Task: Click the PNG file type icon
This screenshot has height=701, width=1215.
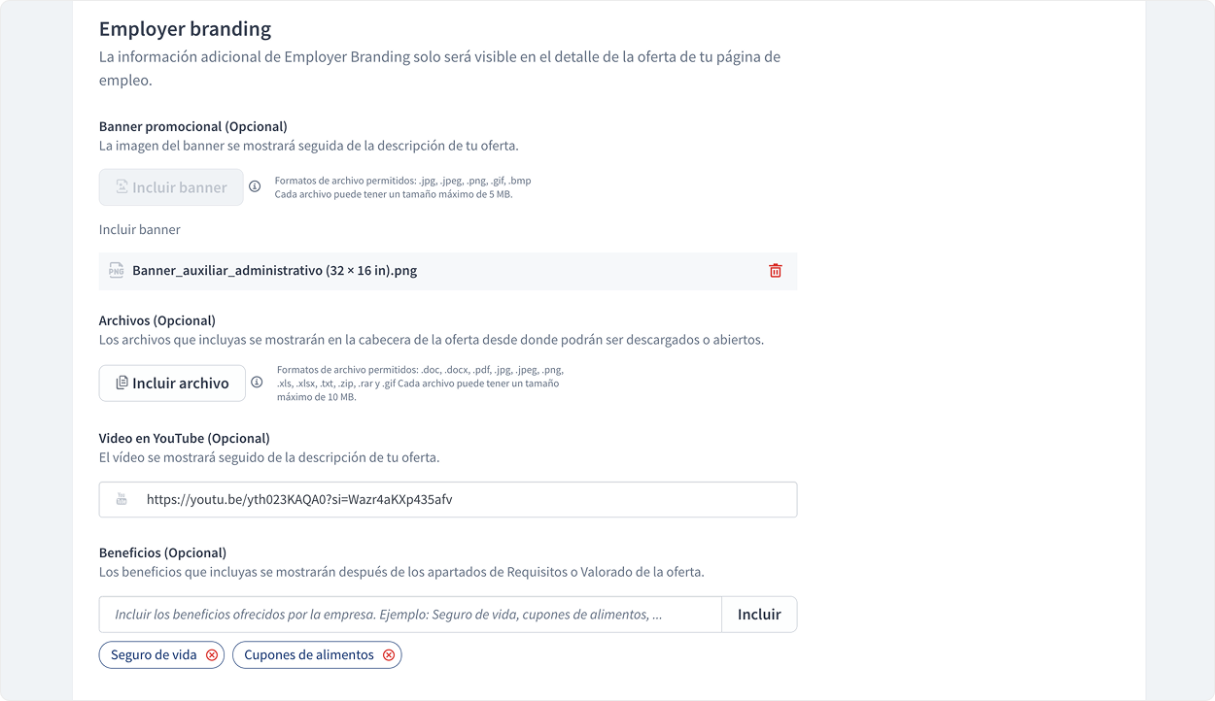Action: pyautogui.click(x=116, y=271)
